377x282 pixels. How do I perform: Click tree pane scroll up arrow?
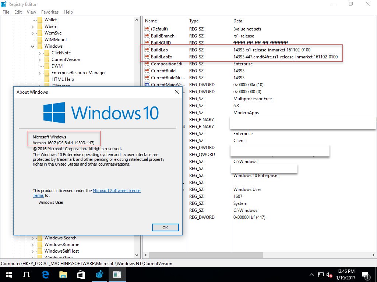(137, 20)
